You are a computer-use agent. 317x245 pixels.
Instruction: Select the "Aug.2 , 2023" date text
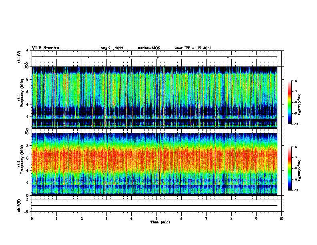[112, 48]
